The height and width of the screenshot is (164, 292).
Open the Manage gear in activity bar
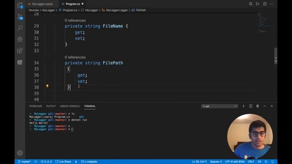[20, 153]
